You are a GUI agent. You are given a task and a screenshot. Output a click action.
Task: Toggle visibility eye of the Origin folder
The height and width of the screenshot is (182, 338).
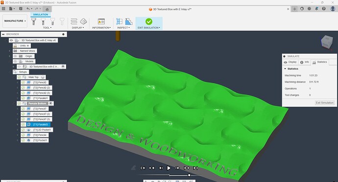[15, 56]
